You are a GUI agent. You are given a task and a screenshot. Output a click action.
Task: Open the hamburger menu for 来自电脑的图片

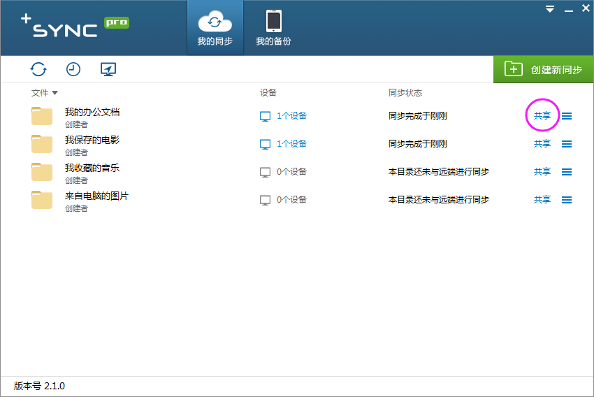[x=567, y=200]
